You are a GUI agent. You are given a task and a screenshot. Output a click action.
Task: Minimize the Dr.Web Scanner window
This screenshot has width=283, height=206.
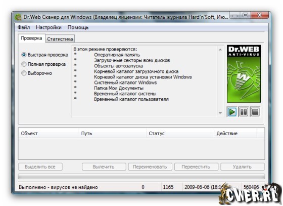[234, 15]
